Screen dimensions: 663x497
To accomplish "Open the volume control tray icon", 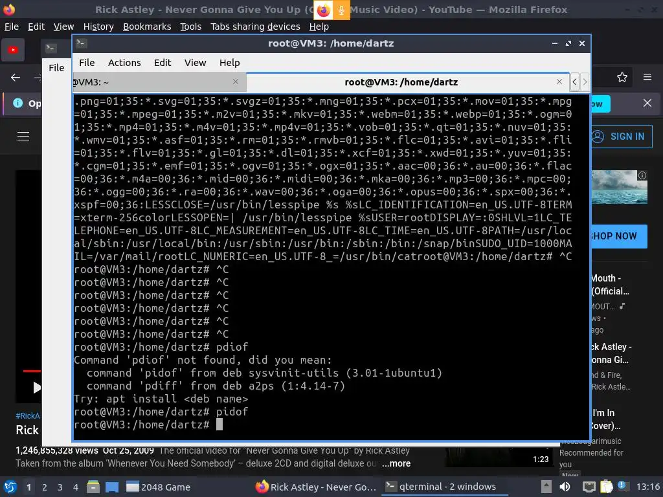I will [565, 487].
